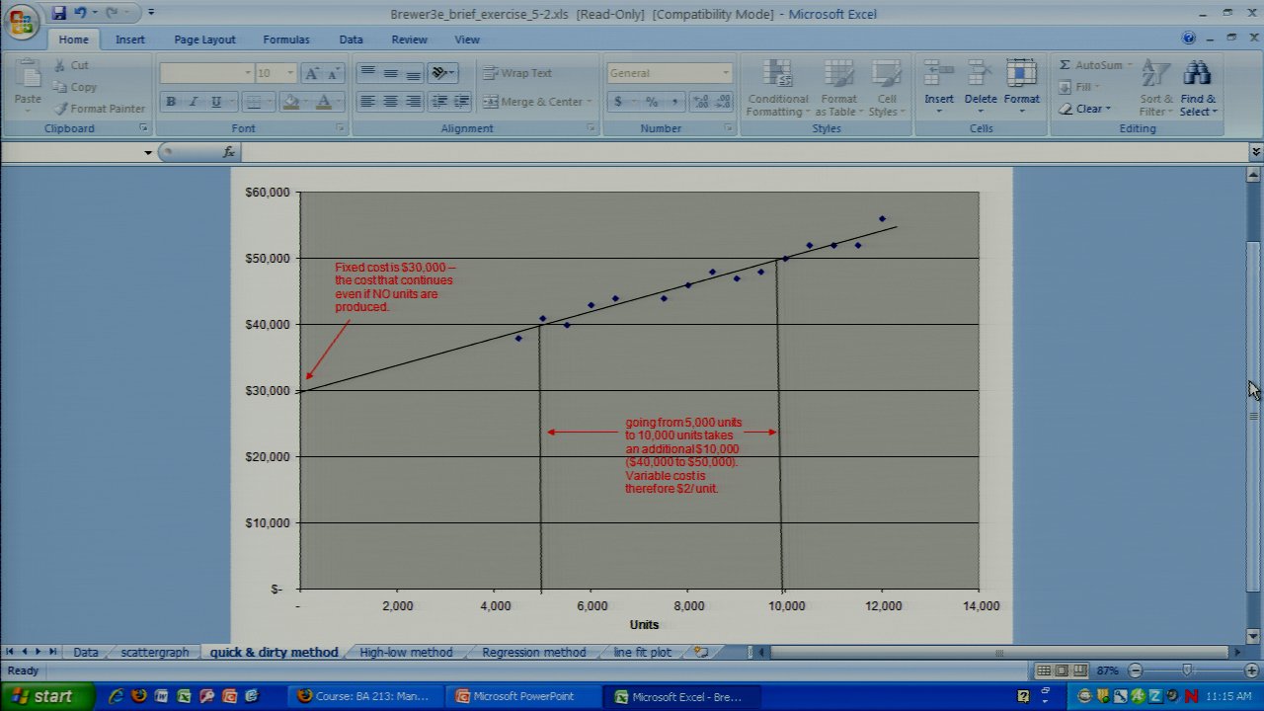Open the Insert cells dropdown arrow
Viewport: 1264px width, 711px height.
pyautogui.click(x=938, y=111)
